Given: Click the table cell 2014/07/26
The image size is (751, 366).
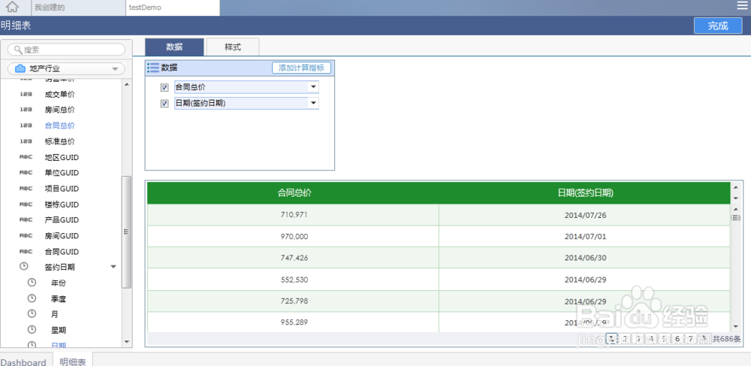Looking at the screenshot, I should click(585, 215).
